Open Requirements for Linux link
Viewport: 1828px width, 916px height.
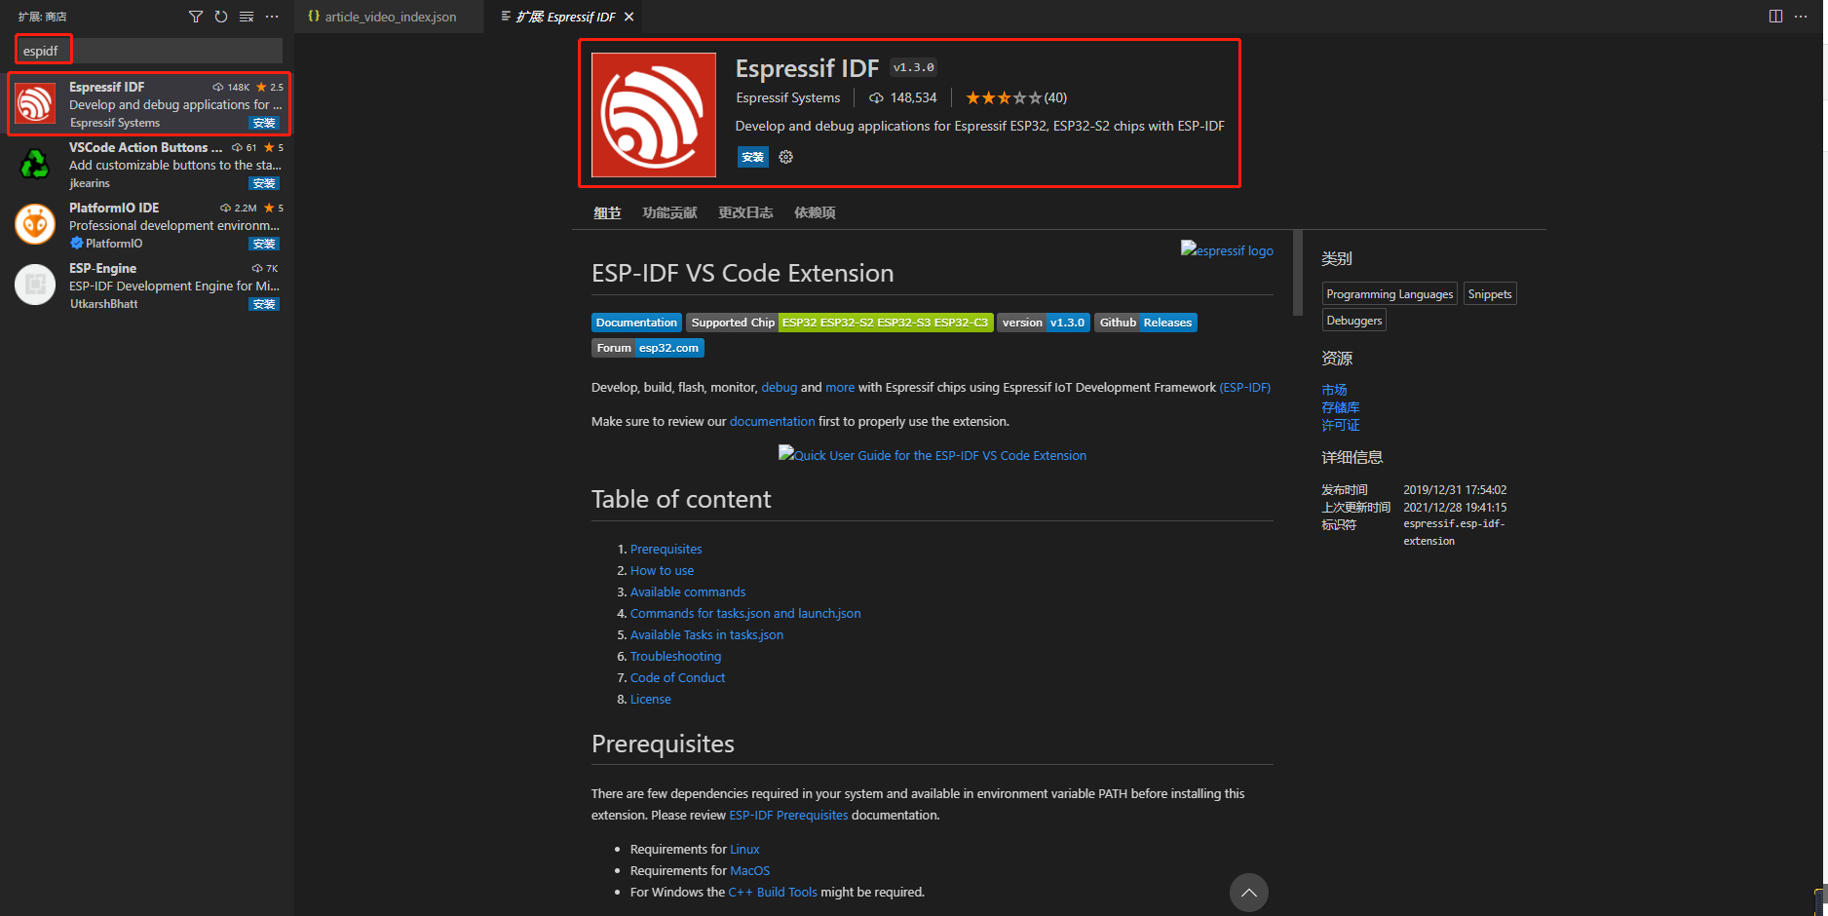(744, 850)
